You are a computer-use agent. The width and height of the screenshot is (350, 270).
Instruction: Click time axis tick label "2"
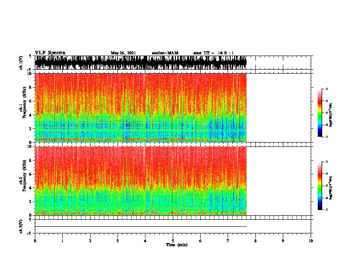click(x=90, y=241)
